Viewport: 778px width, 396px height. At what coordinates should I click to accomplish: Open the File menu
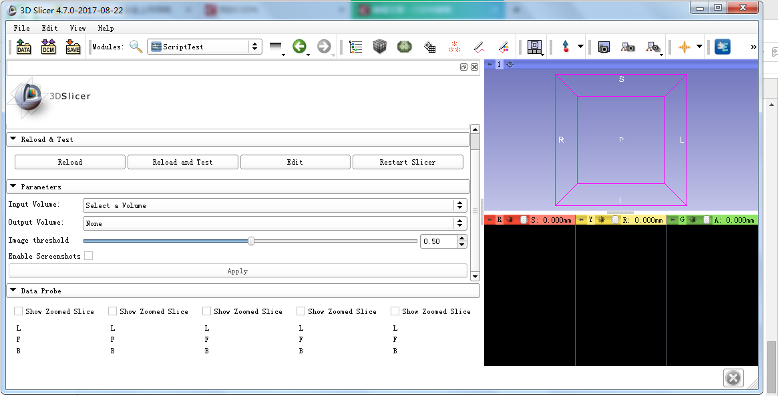tap(22, 28)
